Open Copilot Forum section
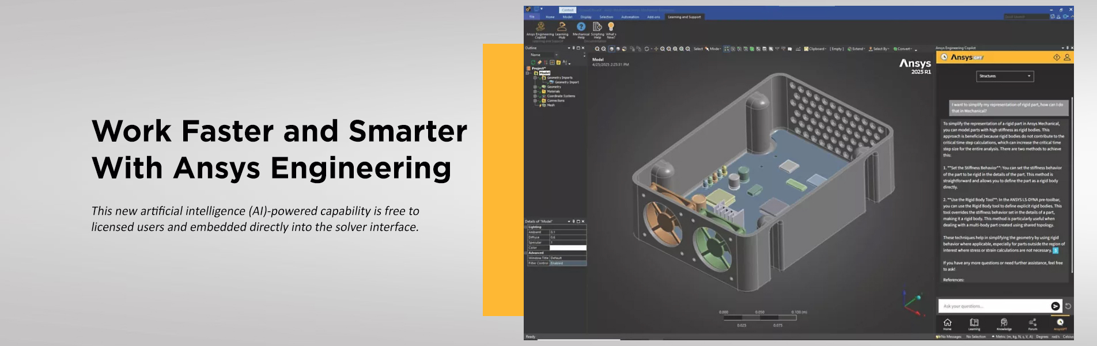The image size is (1097, 346). 1032,324
